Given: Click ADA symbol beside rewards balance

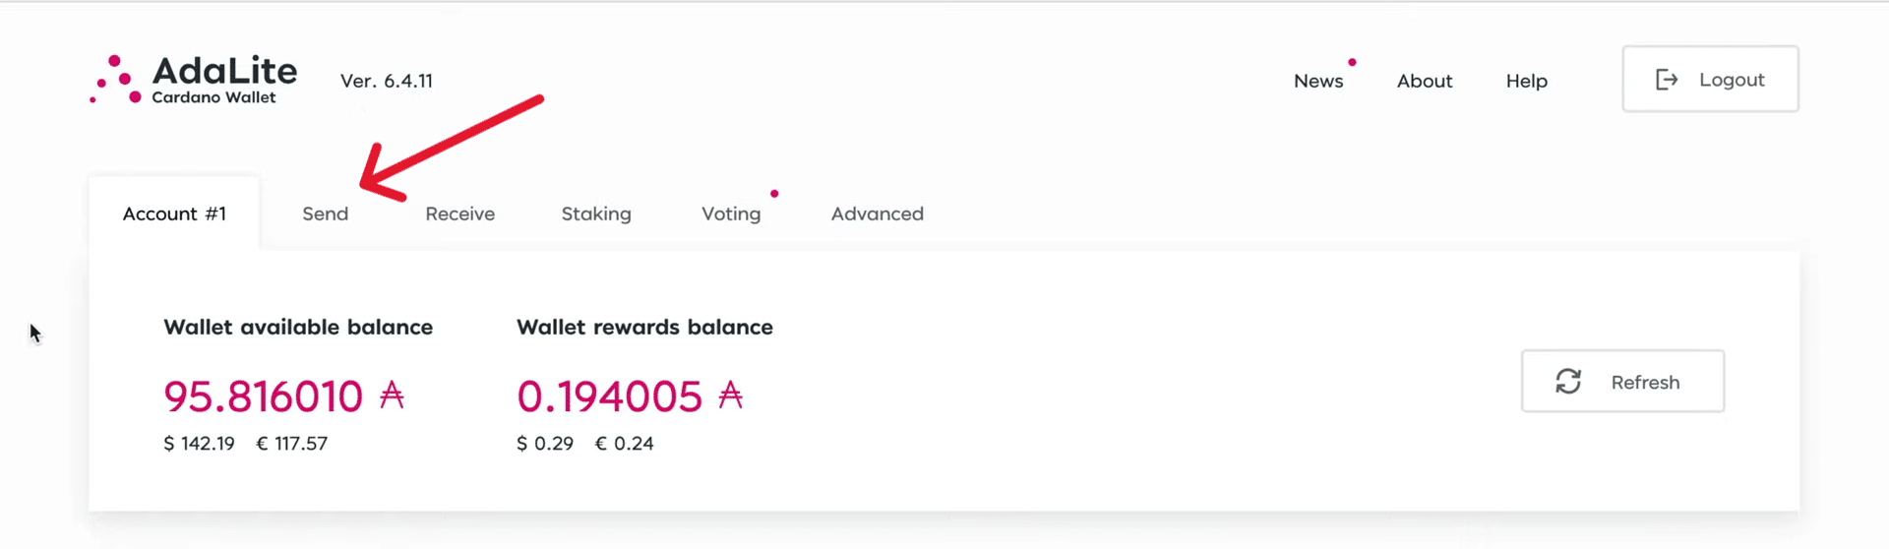Looking at the screenshot, I should point(730,396).
